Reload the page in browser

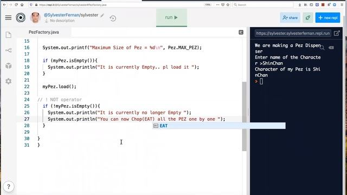click(x=16, y=5)
